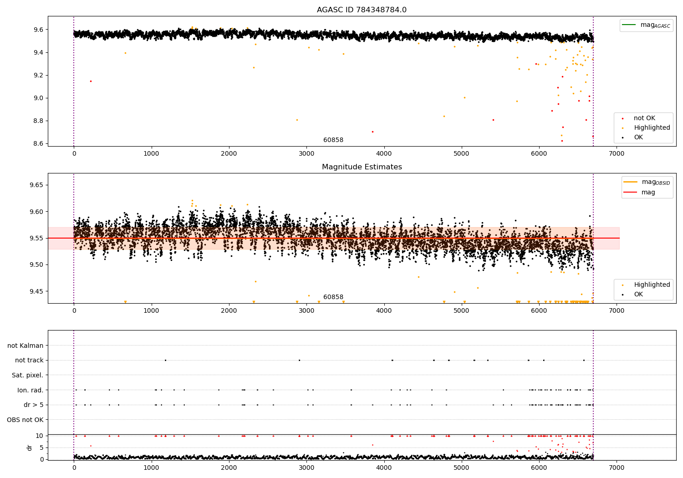This screenshot has height=478, width=683.
Task: Click the Magnitude Estimates title
Action: pos(362,167)
